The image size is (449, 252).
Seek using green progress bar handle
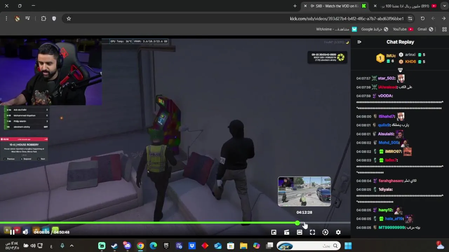tap(297, 223)
